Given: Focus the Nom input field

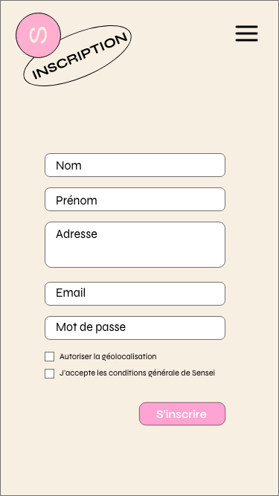Looking at the screenshot, I should pyautogui.click(x=135, y=165).
